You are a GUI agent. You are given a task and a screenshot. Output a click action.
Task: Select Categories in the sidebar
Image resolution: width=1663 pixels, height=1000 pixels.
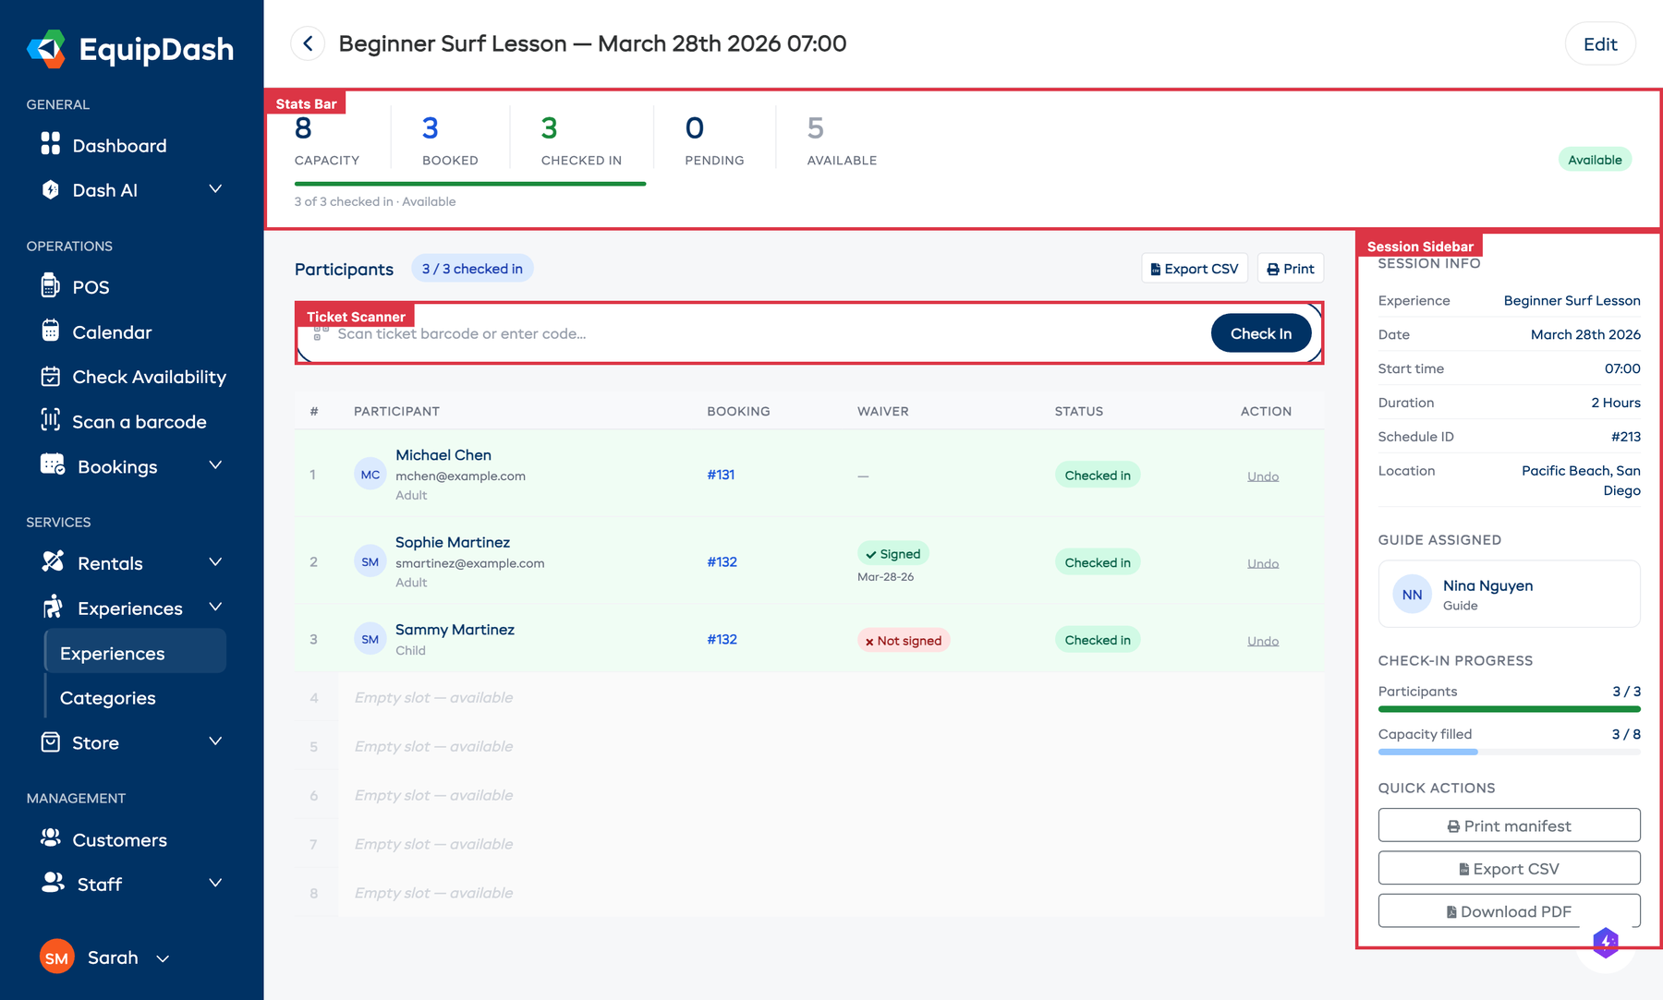108,697
